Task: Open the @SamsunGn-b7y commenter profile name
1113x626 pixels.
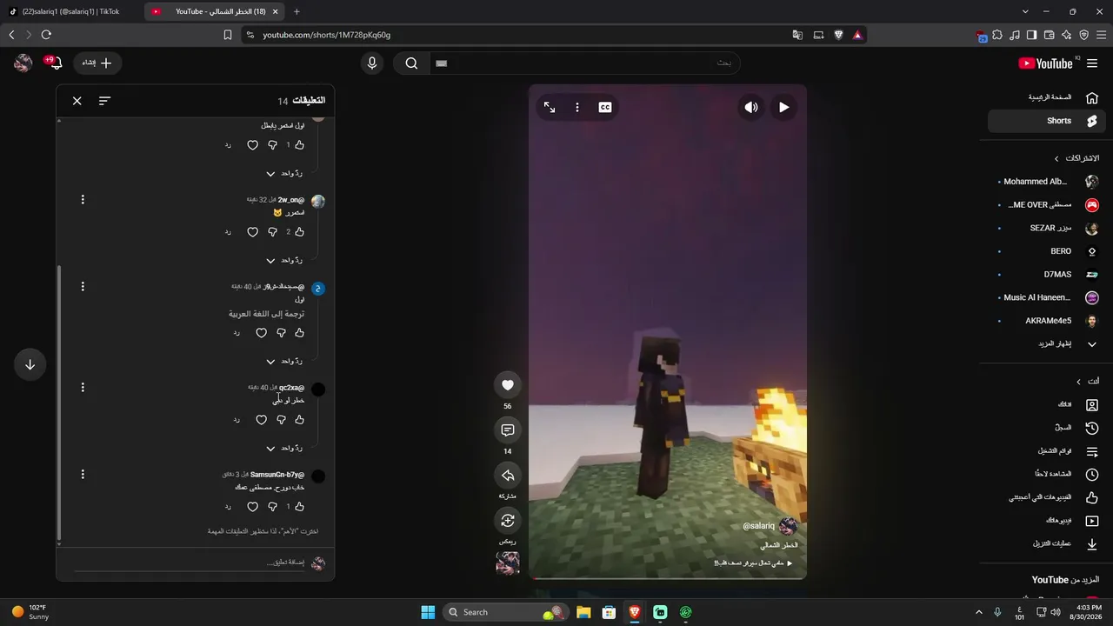Action: click(277, 475)
